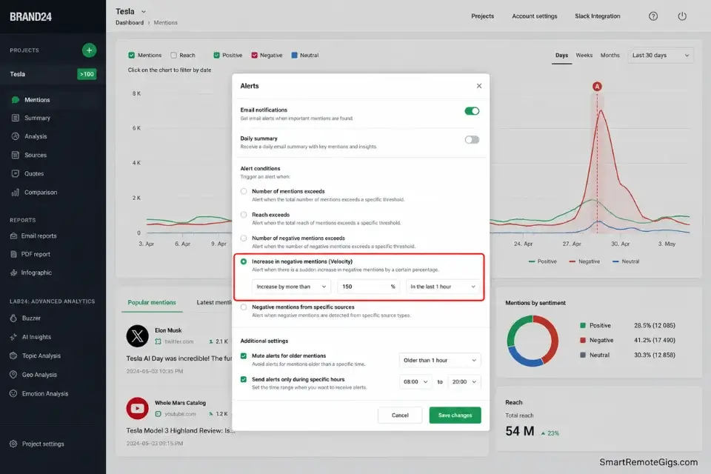Click the Emotion Analysis smiley icon
The image size is (711, 474).
click(13, 394)
